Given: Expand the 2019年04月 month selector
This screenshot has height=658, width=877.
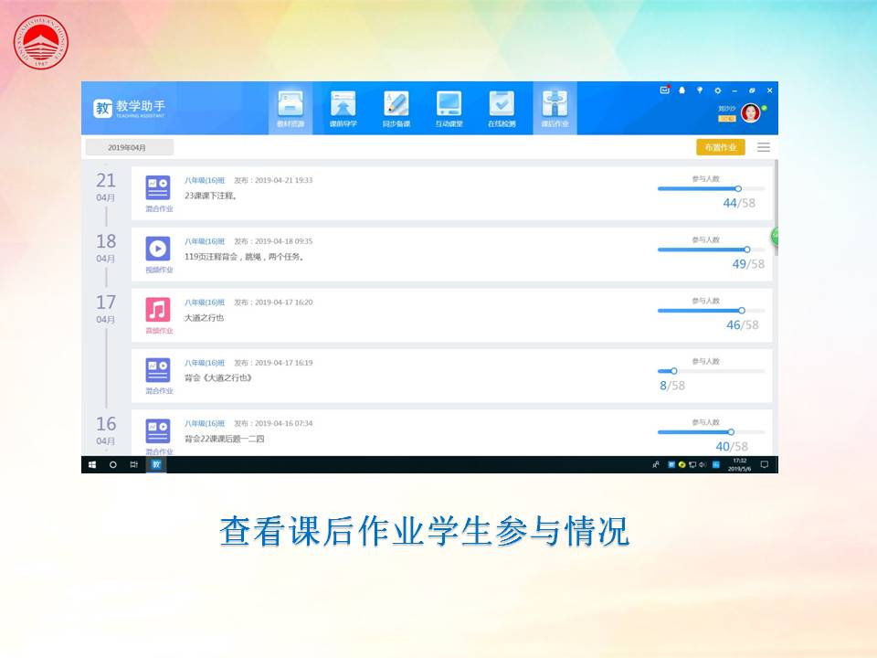Looking at the screenshot, I should tap(129, 147).
